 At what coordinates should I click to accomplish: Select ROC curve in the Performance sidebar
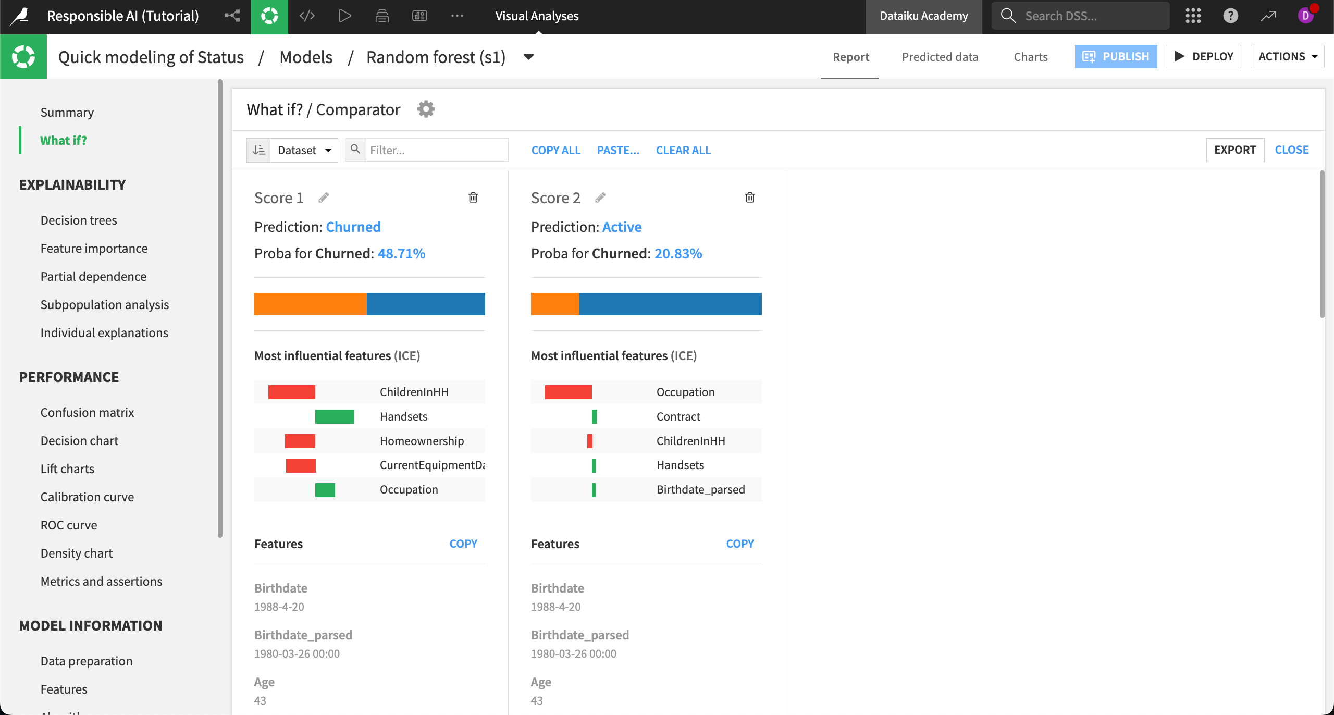click(x=68, y=525)
